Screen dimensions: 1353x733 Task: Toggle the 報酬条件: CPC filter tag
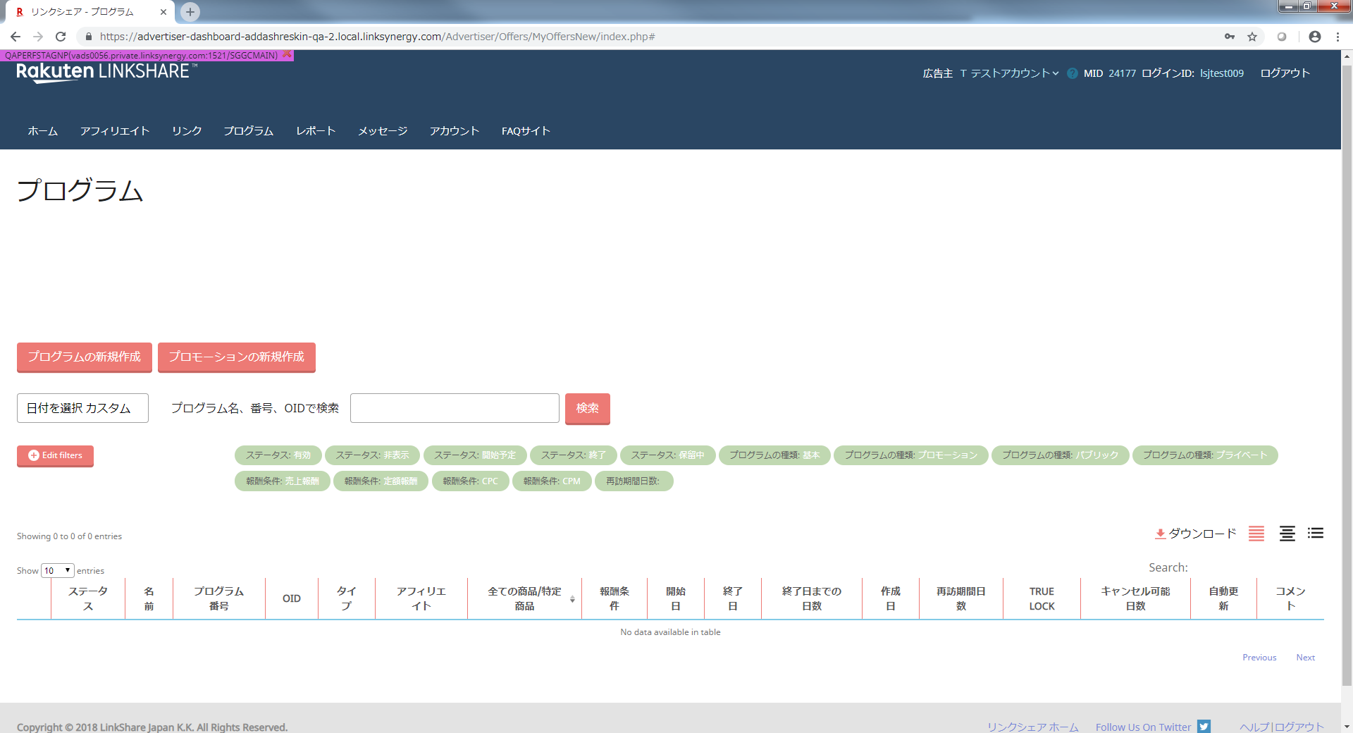click(x=470, y=481)
